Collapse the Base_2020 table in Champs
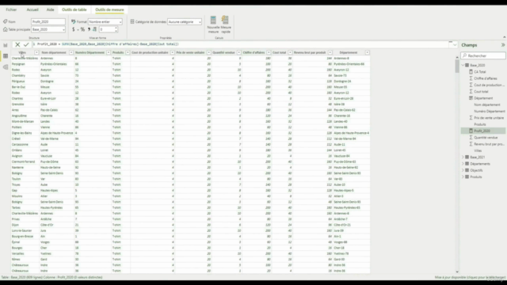This screenshot has width=507, height=285. pos(463,65)
